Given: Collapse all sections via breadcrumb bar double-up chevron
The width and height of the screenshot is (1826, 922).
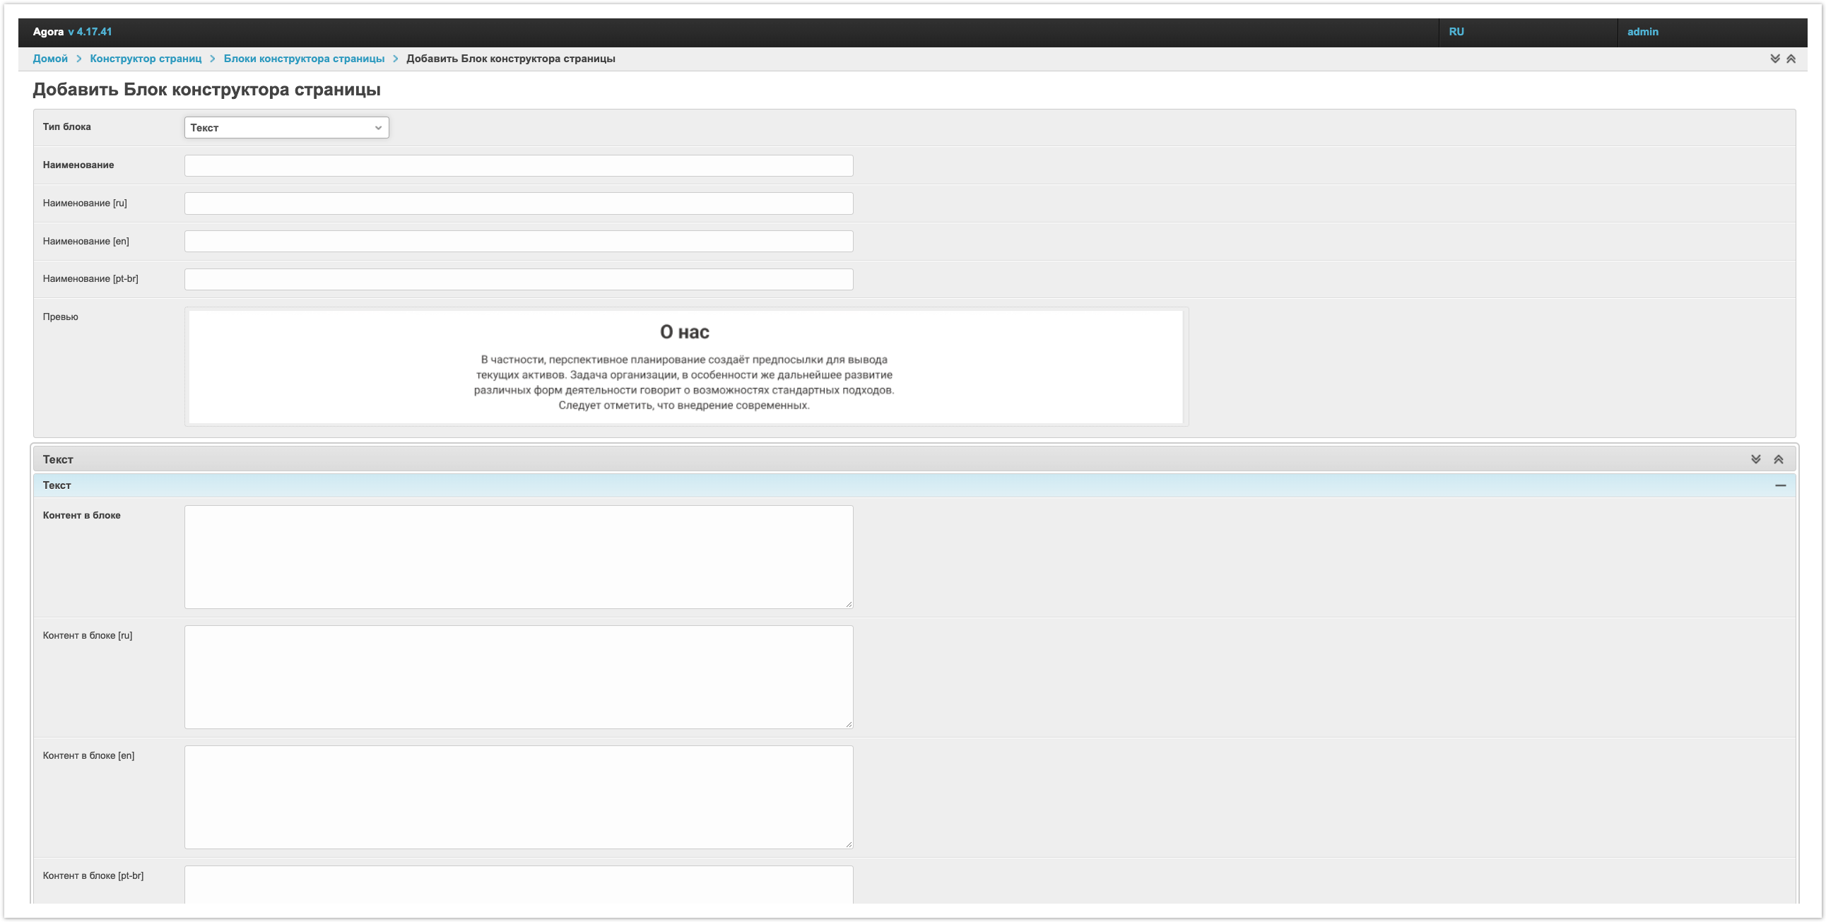Looking at the screenshot, I should pyautogui.click(x=1791, y=59).
